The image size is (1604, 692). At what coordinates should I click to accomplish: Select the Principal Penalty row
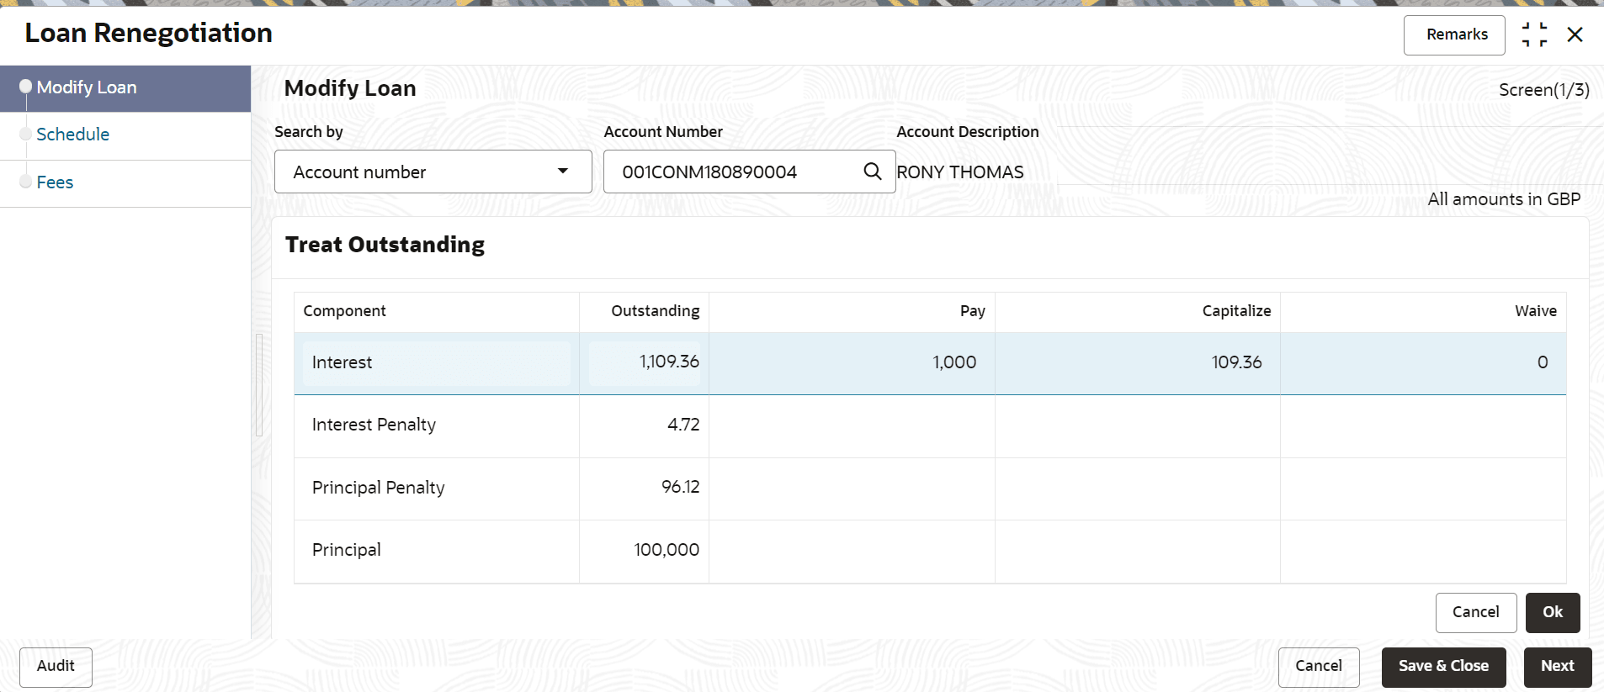pos(379,488)
